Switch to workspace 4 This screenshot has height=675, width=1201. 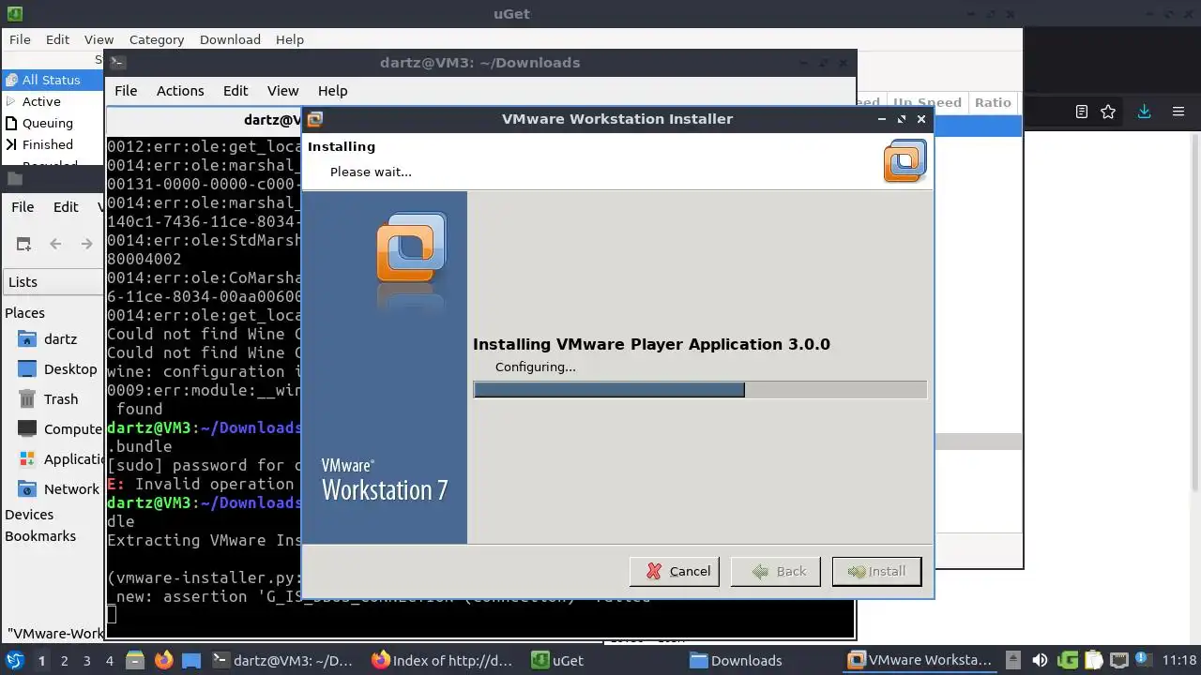coord(109,660)
